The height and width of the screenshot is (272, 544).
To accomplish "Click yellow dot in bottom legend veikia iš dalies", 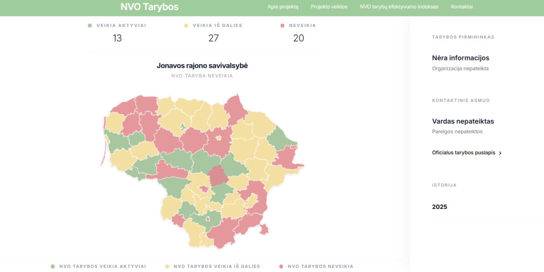I will tap(167, 266).
